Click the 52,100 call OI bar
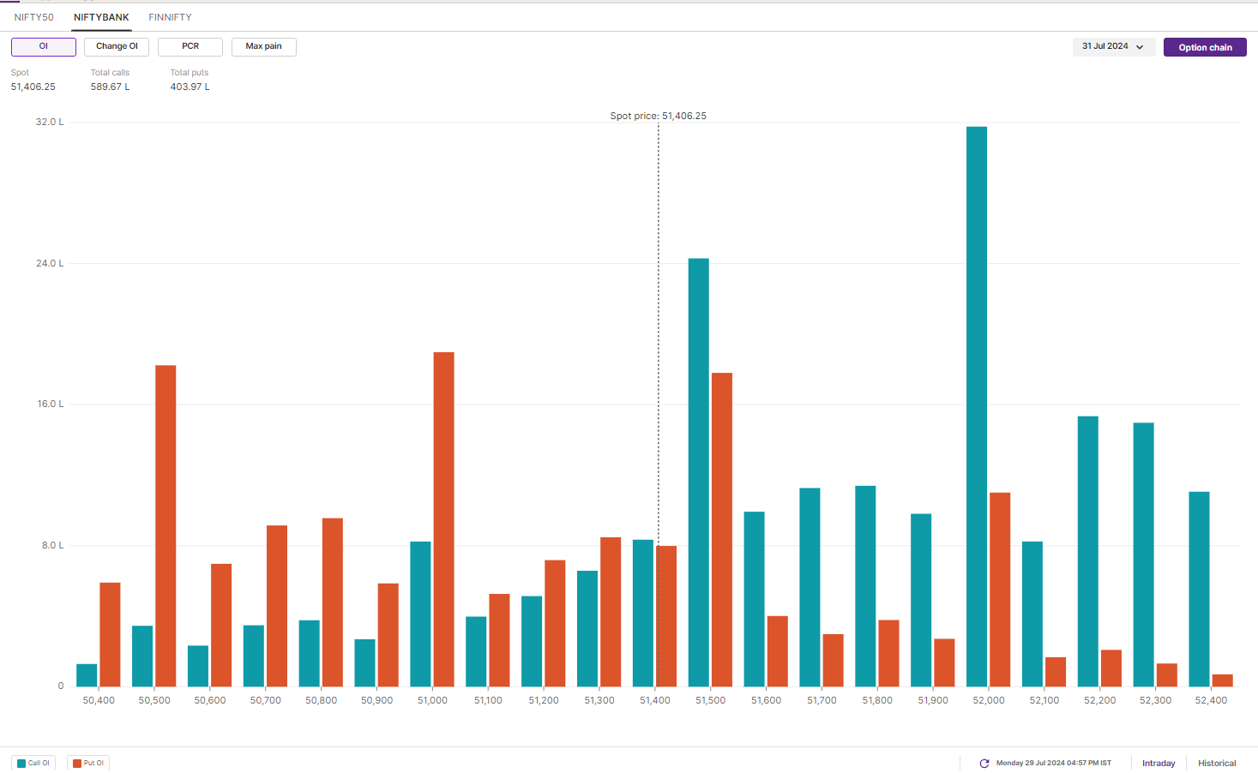The height and width of the screenshot is (773, 1258). point(1032,614)
